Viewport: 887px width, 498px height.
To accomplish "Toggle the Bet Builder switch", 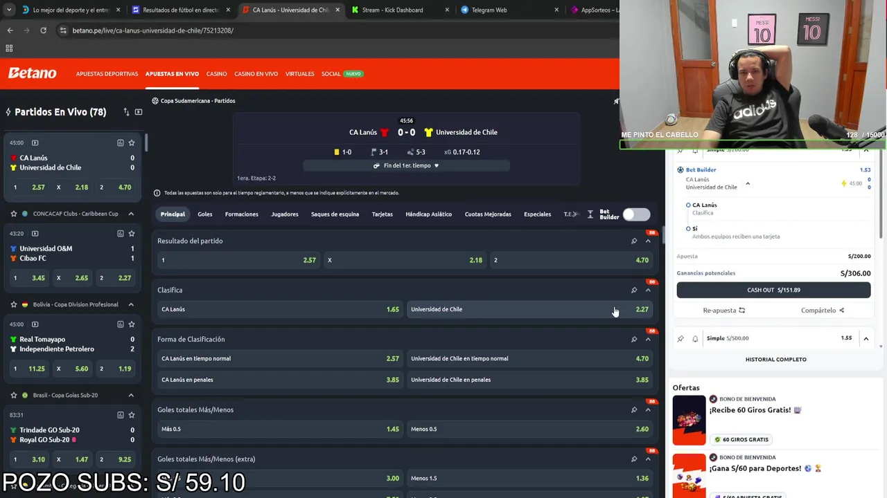I will [x=636, y=214].
